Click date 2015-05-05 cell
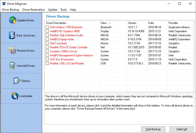Image resolution: width=196 pixels, height=133 pixels. [x=155, y=47]
